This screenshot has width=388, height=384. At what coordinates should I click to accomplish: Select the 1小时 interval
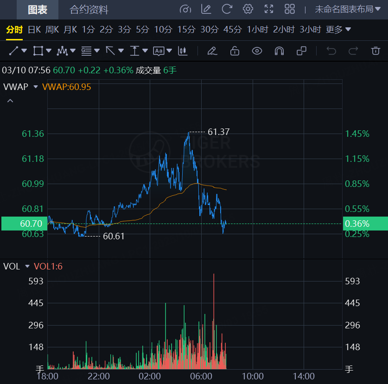(x=257, y=30)
